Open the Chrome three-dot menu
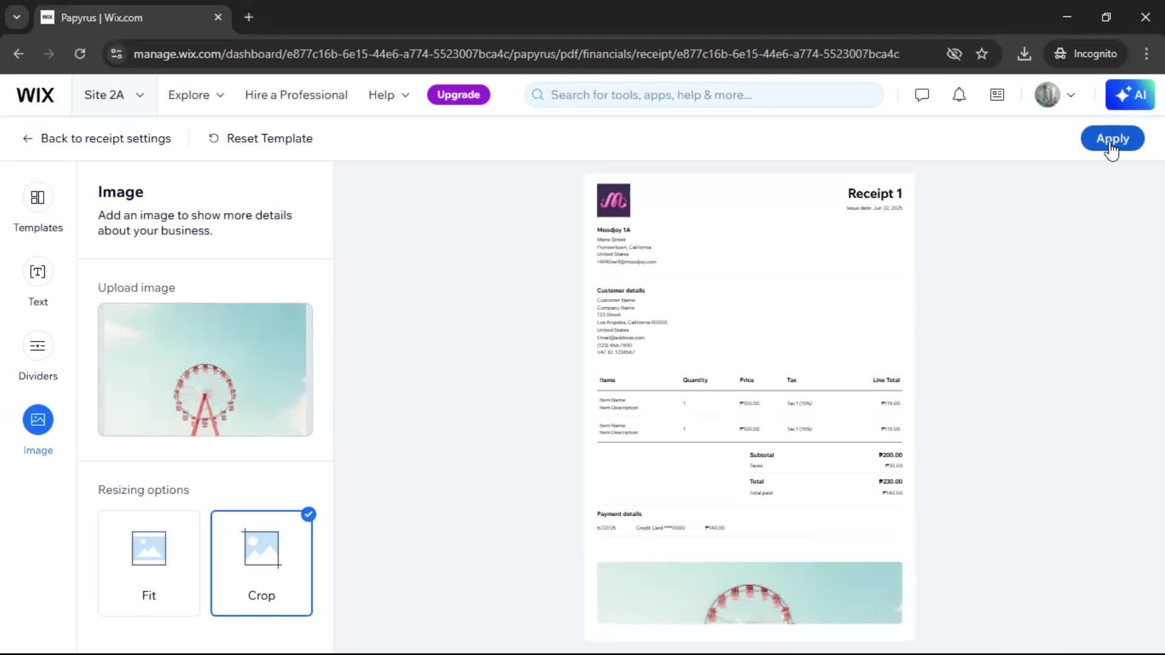This screenshot has width=1165, height=655. (1146, 54)
